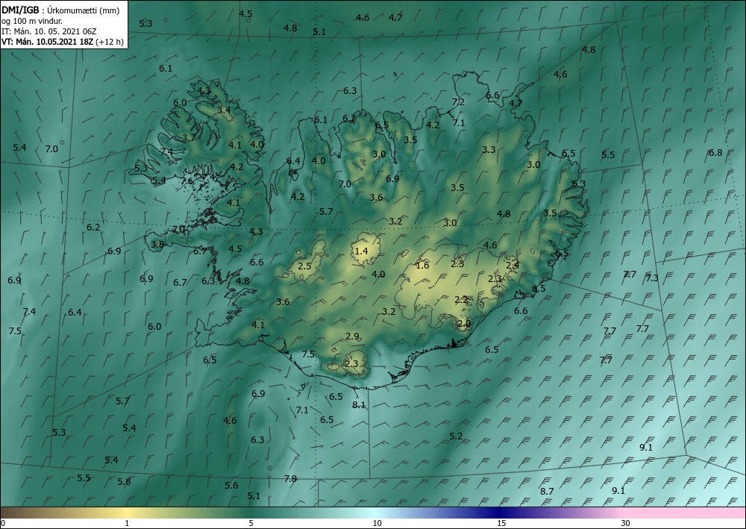Click the 3.7 value in the Westfjords
Screen dimensions: 746x529
(x=189, y=138)
